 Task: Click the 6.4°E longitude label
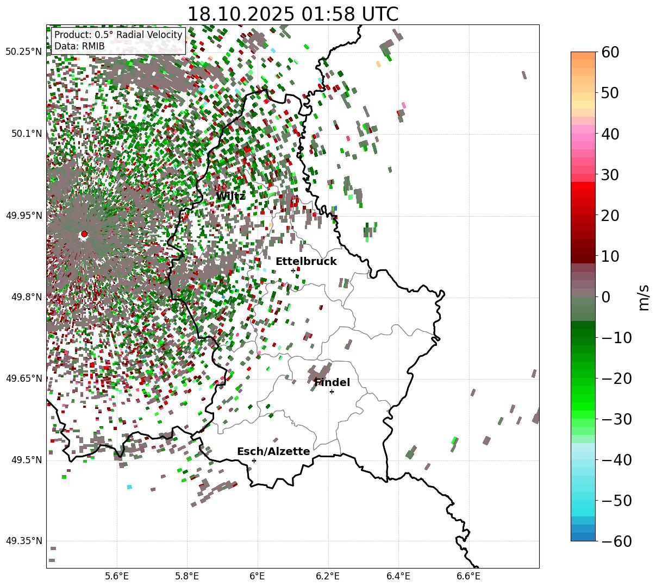pyautogui.click(x=398, y=576)
